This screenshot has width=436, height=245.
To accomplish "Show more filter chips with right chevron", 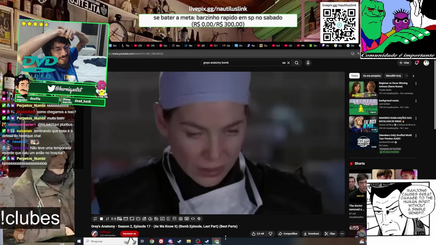I will point(413,76).
